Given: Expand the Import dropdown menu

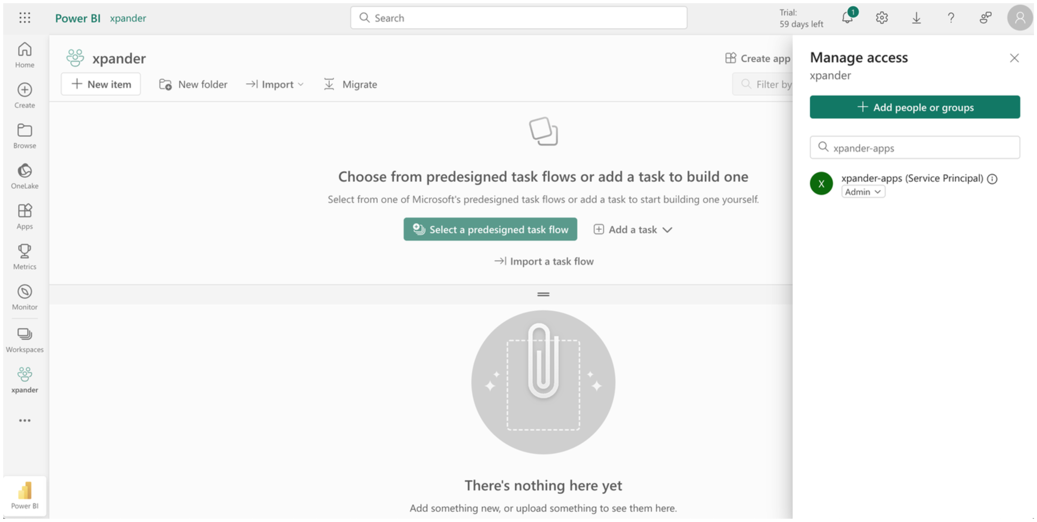Looking at the screenshot, I should [x=275, y=84].
